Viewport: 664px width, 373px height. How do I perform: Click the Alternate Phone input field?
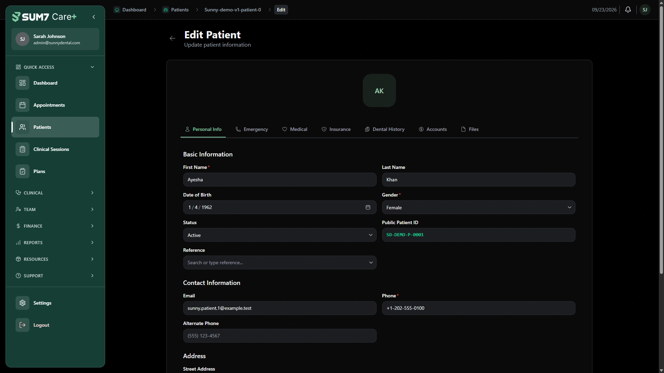click(280, 336)
